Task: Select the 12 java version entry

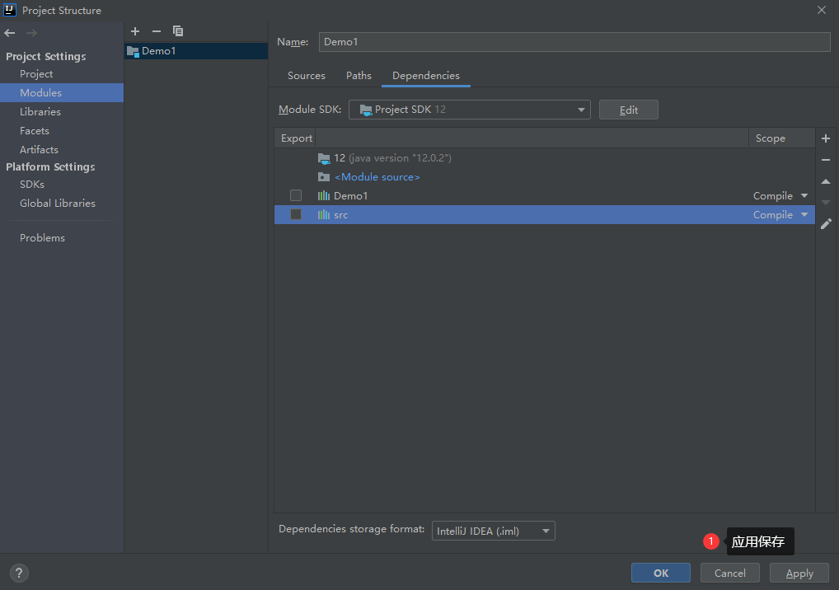Action: click(x=545, y=158)
